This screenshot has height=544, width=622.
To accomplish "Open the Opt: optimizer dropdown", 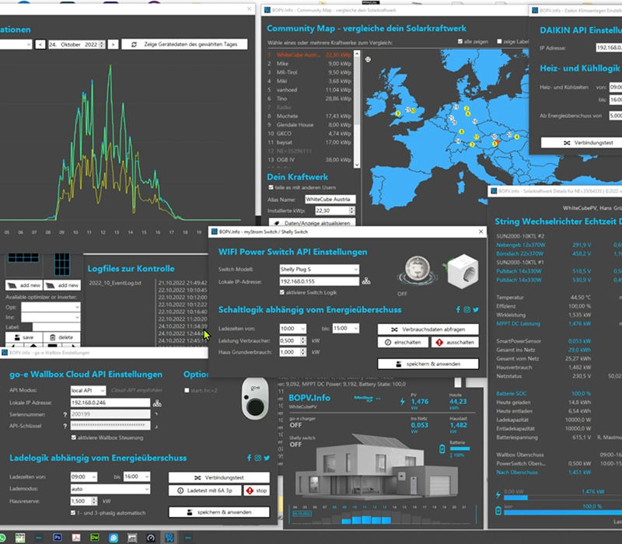I will (51, 307).
